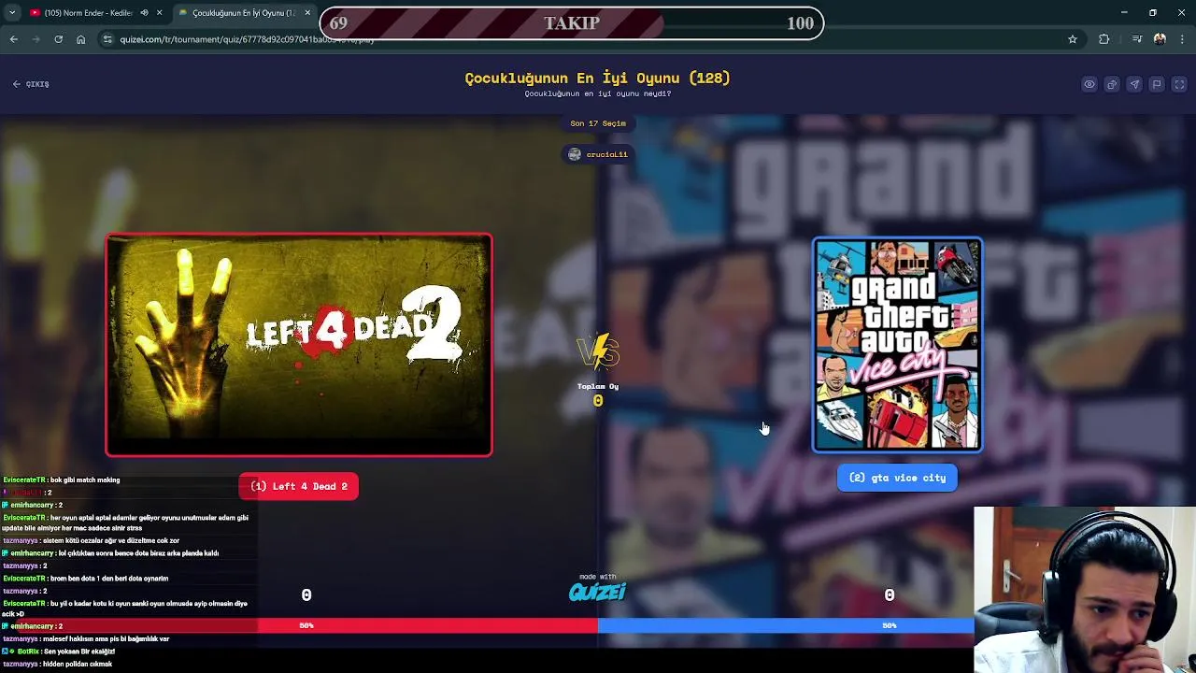Mute the YouTube tab via speaker icon
The width and height of the screenshot is (1196, 673).
(x=144, y=13)
